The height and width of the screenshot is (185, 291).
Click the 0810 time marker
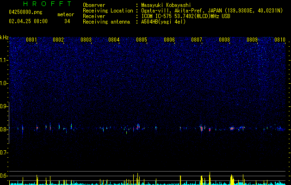pyautogui.click(x=280, y=40)
